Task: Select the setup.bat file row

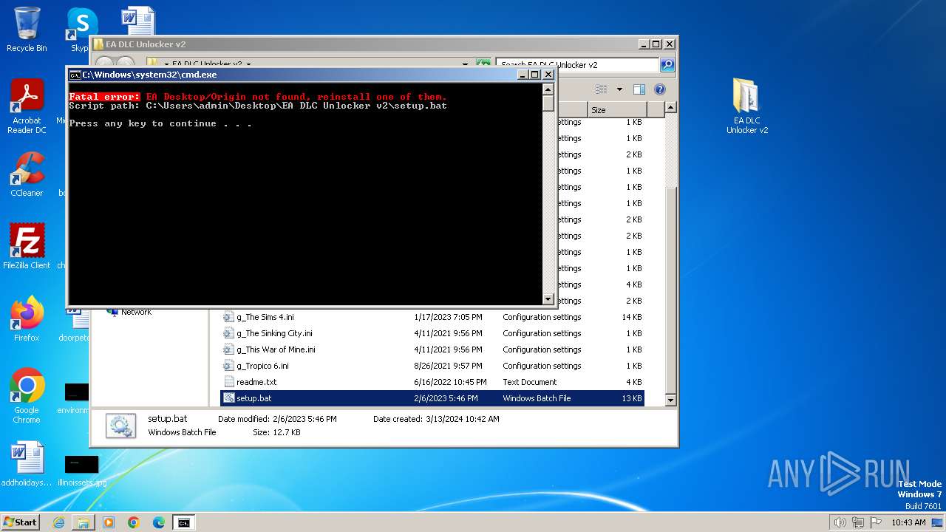Action: 432,398
